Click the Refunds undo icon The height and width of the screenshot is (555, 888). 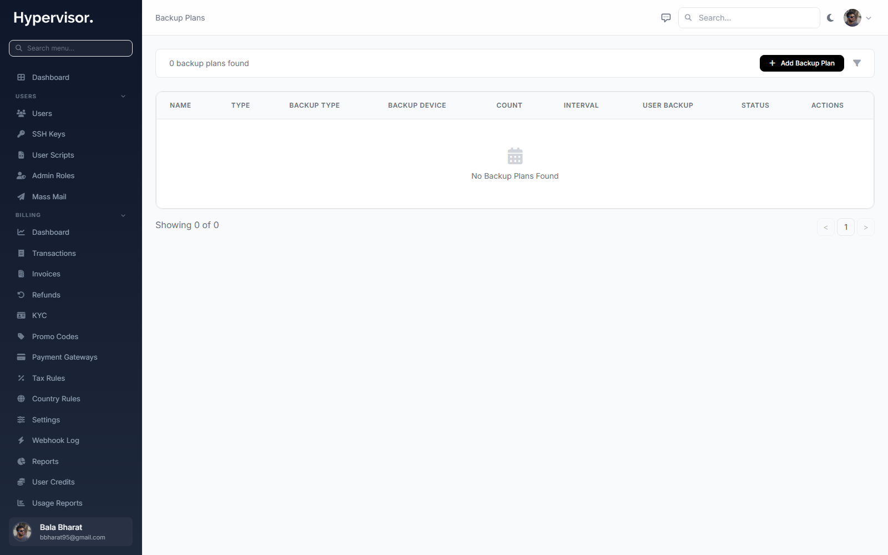21,295
